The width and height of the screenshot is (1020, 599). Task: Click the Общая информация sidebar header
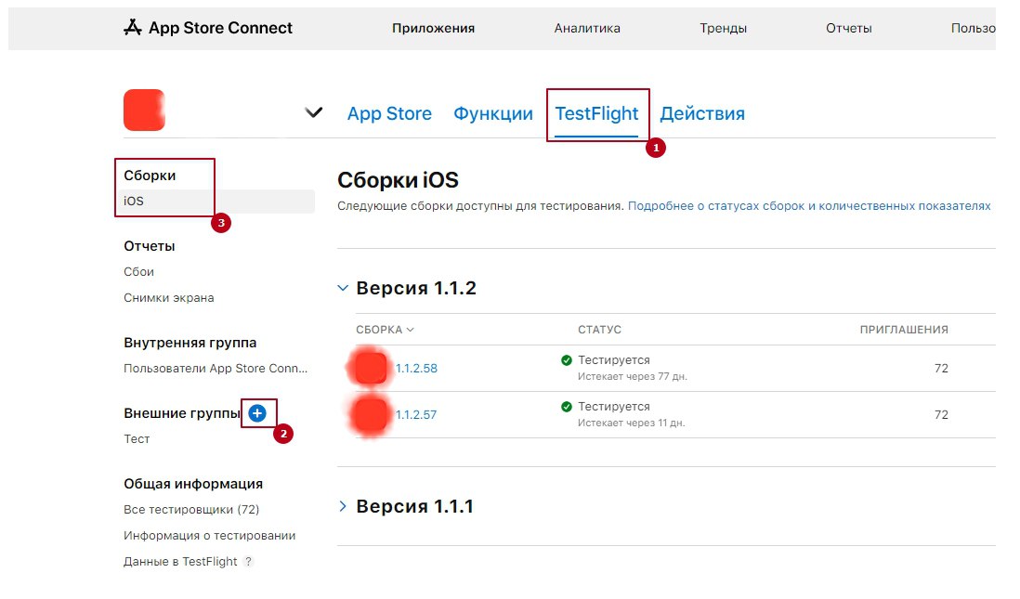(x=193, y=484)
